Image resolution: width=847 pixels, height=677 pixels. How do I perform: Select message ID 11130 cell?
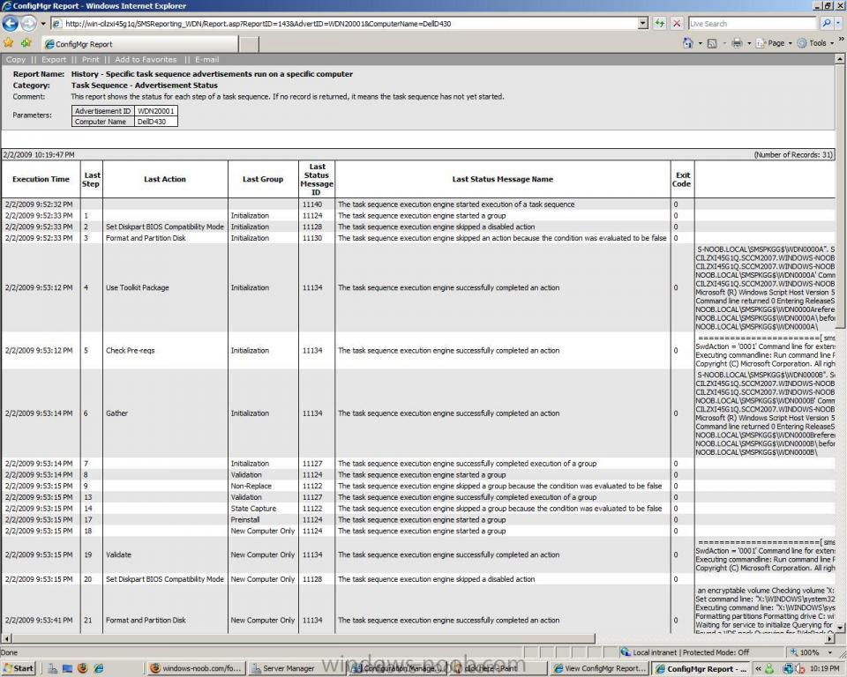pyautogui.click(x=316, y=238)
